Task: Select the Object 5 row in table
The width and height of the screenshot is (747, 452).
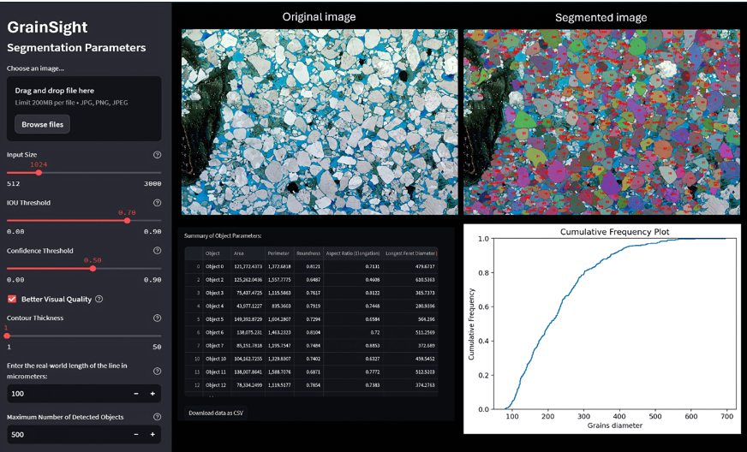Action: click(215, 318)
